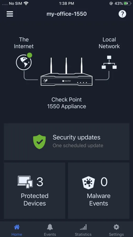Switch to the Settings tab
Screen dimensions: 133x237
click(116, 230)
